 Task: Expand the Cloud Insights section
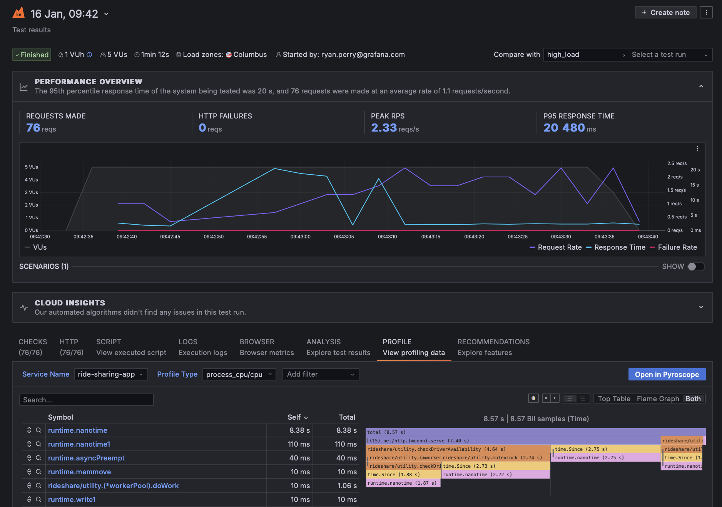click(701, 307)
